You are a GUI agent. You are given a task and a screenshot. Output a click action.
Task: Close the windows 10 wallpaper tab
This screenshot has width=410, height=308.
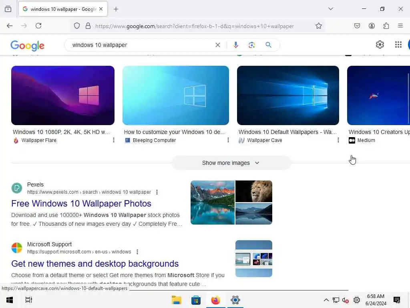101,9
